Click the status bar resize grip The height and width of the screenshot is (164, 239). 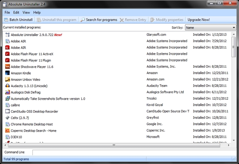tap(234, 159)
